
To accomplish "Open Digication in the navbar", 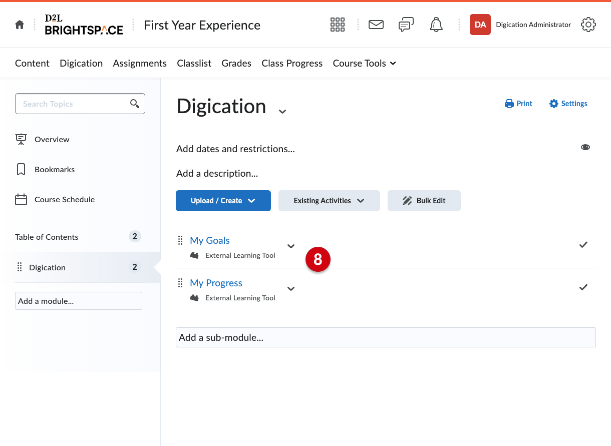I will tap(81, 63).
